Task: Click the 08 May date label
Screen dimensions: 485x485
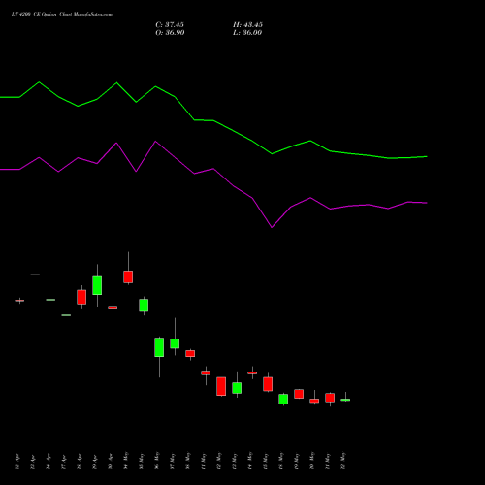Action: click(x=188, y=461)
